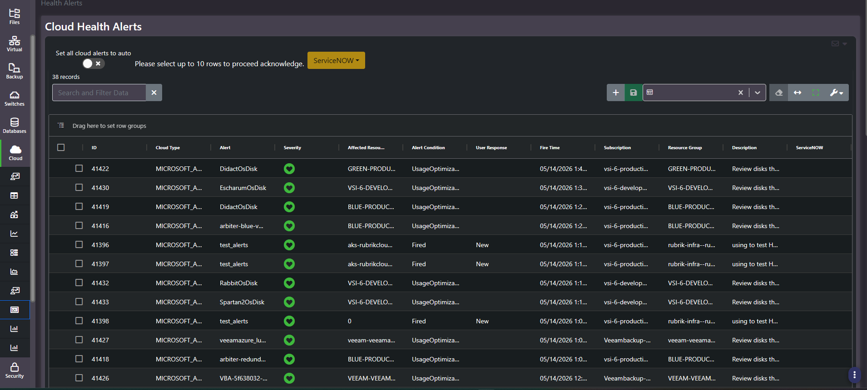Click the 'New' user response for alert 41398
The image size is (867, 390).
pos(482,321)
